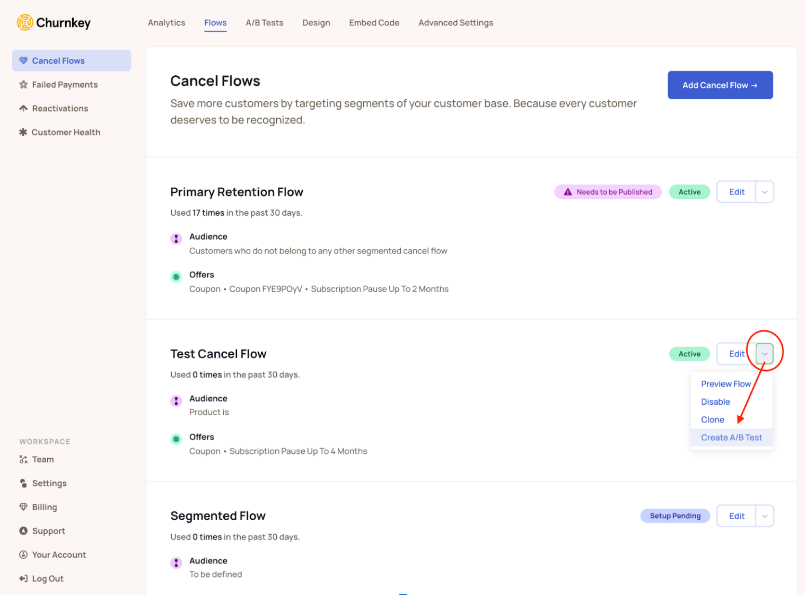Select the Cancel Flows heart icon
The height and width of the screenshot is (595, 806).
(x=23, y=60)
